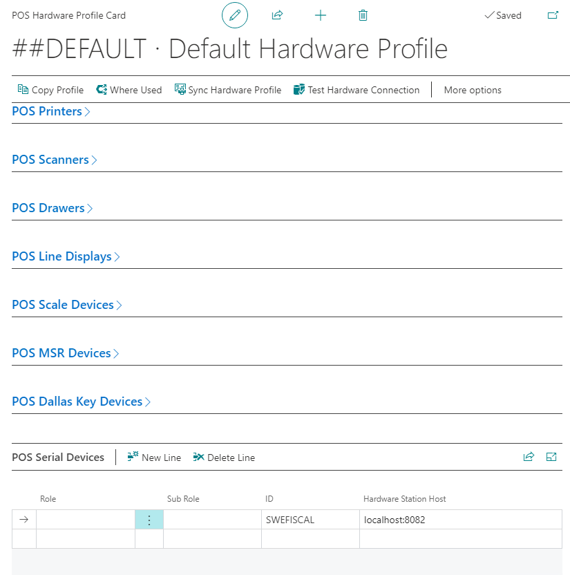Click Where Used action

pos(129,90)
